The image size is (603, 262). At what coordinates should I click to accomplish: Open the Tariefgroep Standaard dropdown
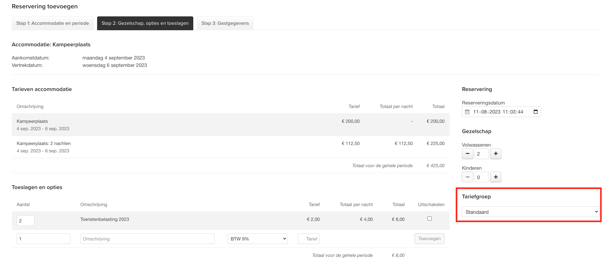pyautogui.click(x=530, y=212)
